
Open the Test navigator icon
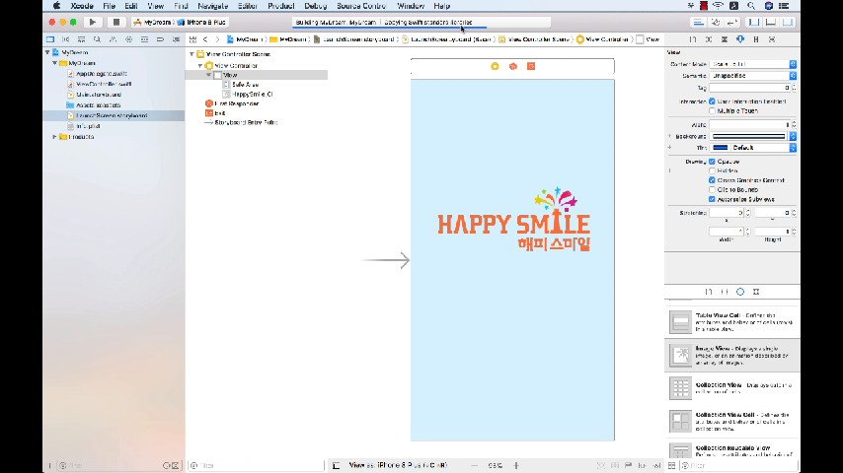click(128, 39)
